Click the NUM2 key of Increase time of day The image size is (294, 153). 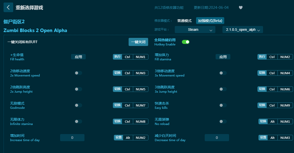pos(141,138)
